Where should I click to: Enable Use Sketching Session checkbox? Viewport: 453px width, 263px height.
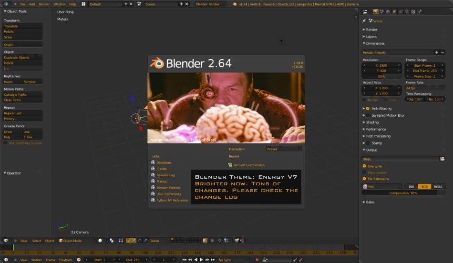point(5,143)
